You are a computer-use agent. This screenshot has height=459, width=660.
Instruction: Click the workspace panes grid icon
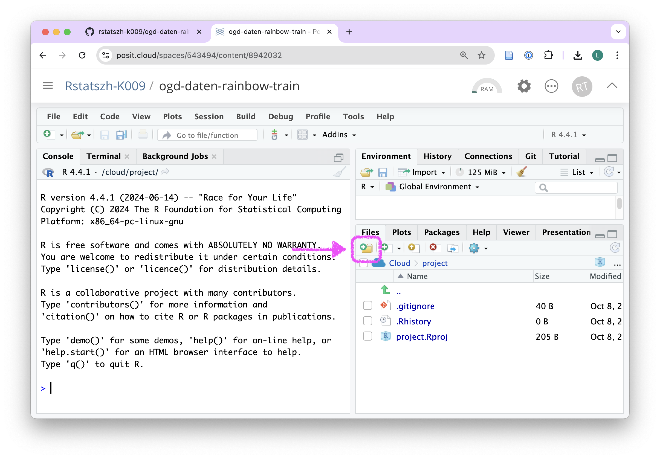pyautogui.click(x=302, y=135)
